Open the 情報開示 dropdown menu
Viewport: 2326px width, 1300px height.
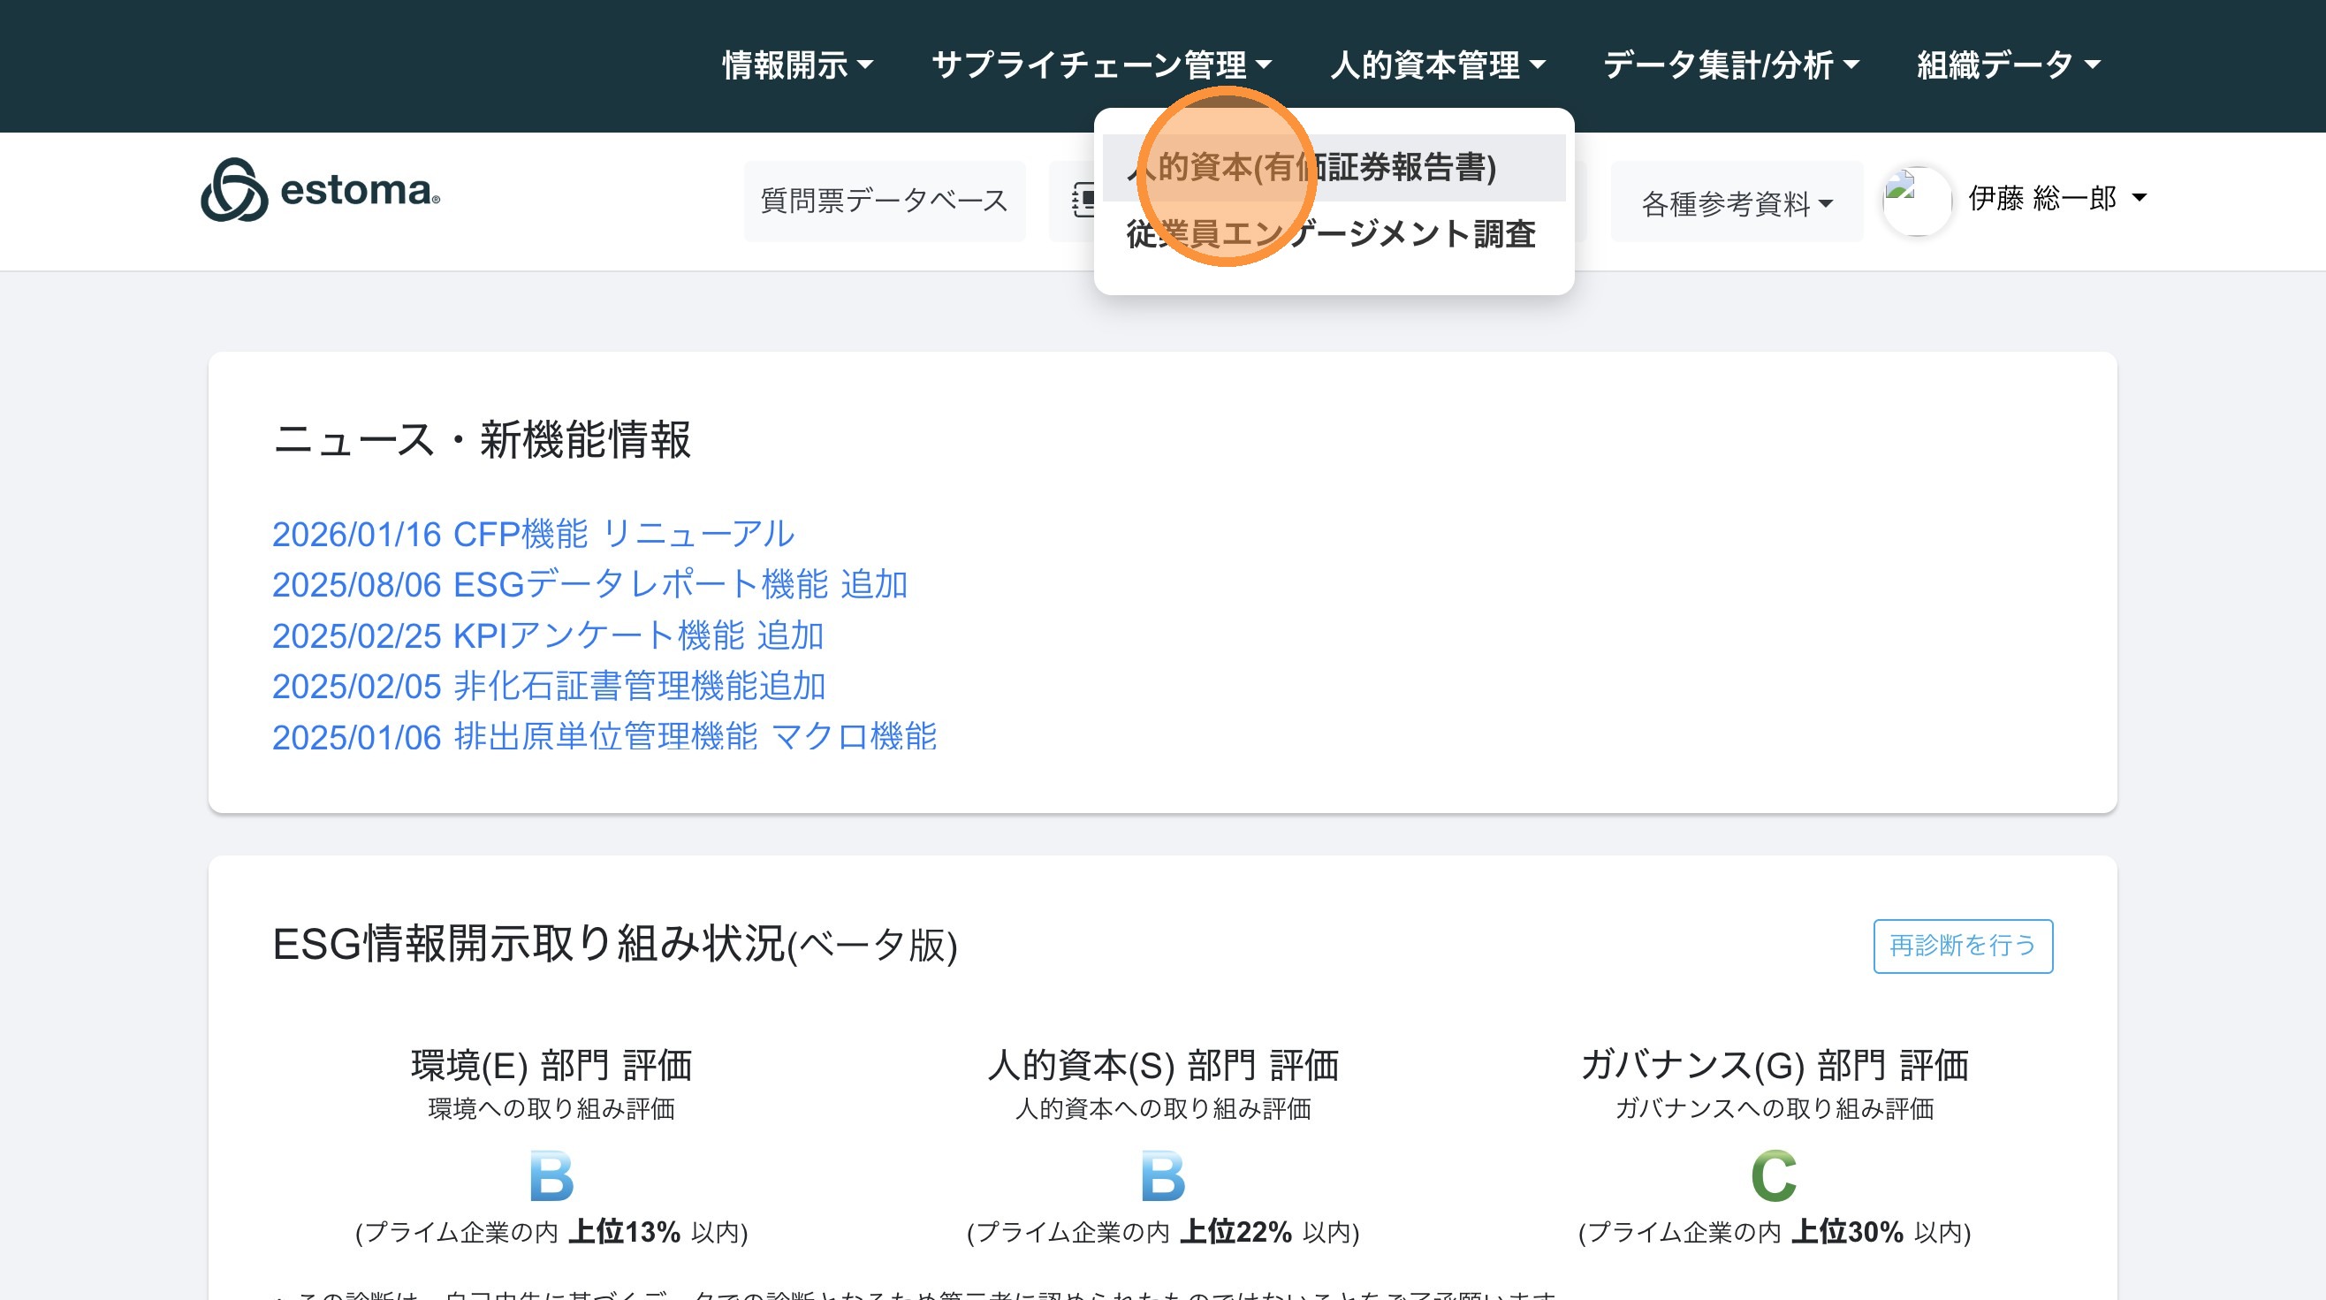797,65
